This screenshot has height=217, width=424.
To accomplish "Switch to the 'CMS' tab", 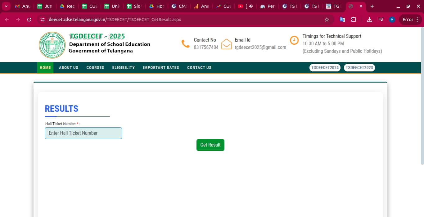I will tap(179, 6).
